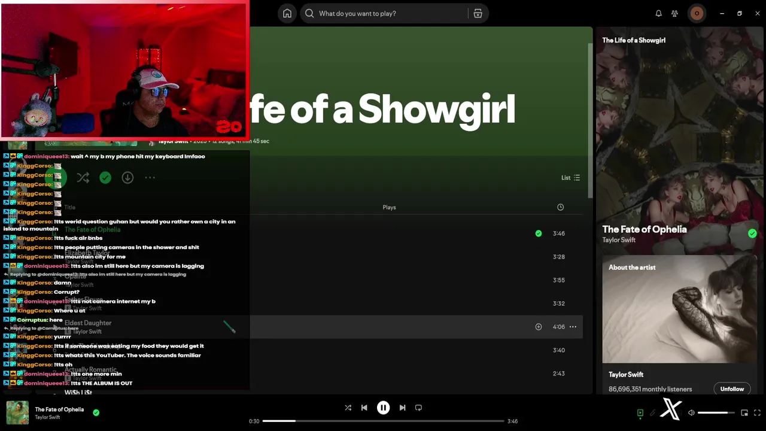The width and height of the screenshot is (766, 431).
Task: Open the Friend Activity panel
Action: (674, 13)
